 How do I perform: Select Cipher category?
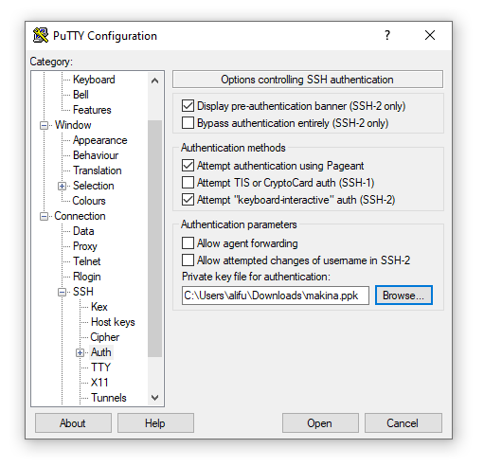click(105, 337)
